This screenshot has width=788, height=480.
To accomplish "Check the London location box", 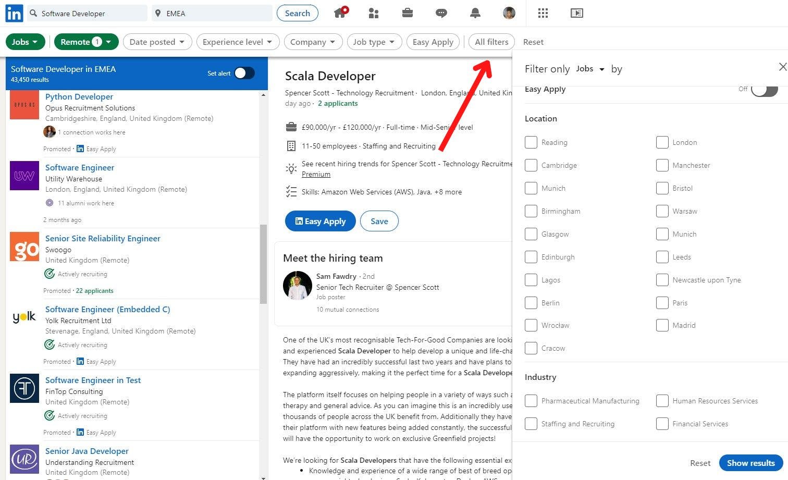I will click(662, 142).
